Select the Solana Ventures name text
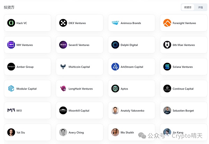This screenshot has height=144, width=209. (183, 67)
